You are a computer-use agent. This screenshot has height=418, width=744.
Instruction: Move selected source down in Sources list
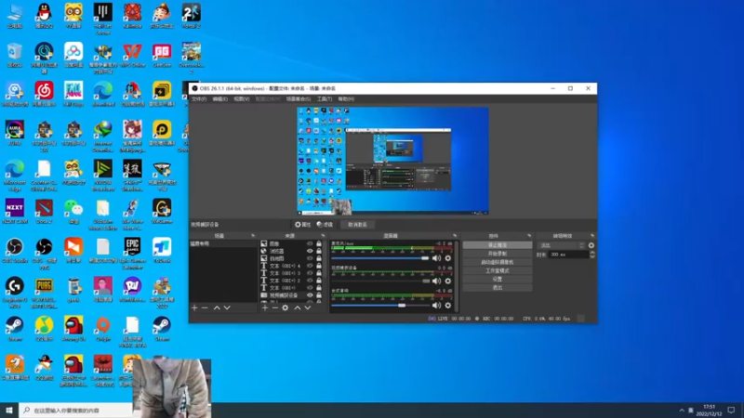(x=308, y=308)
